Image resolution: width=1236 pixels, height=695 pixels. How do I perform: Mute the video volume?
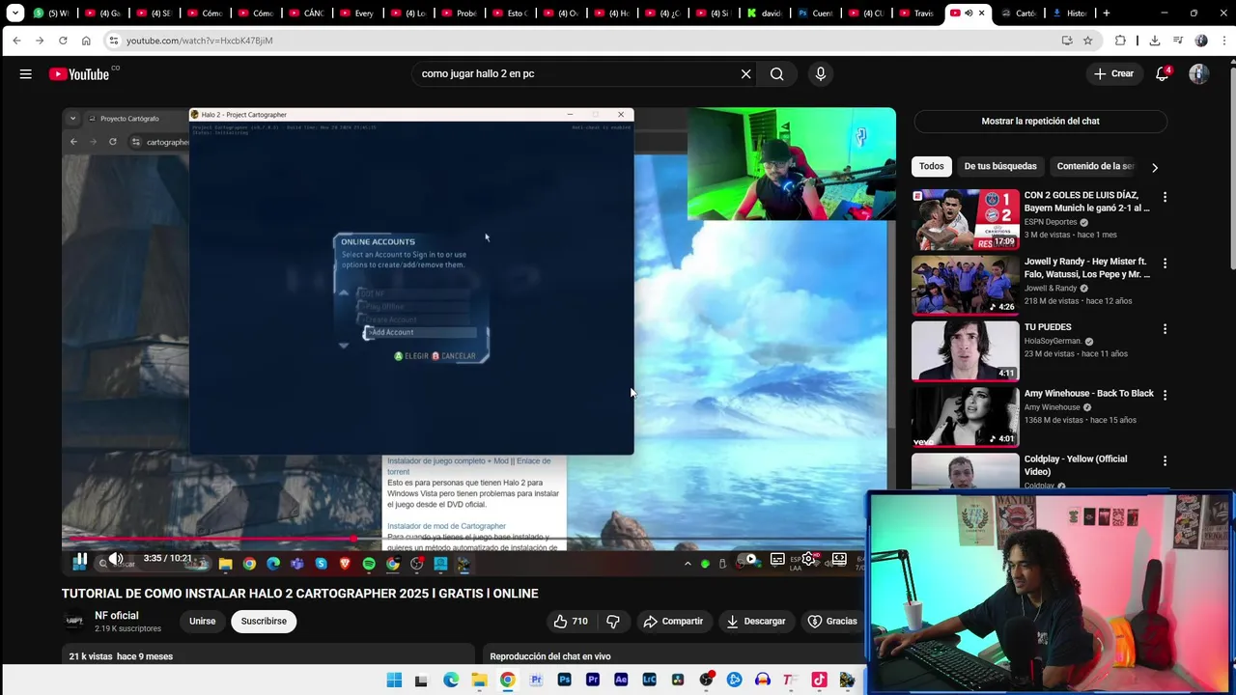point(116,559)
